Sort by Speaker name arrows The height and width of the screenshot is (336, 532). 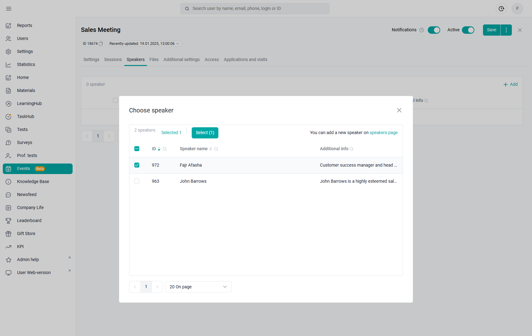pos(211,149)
